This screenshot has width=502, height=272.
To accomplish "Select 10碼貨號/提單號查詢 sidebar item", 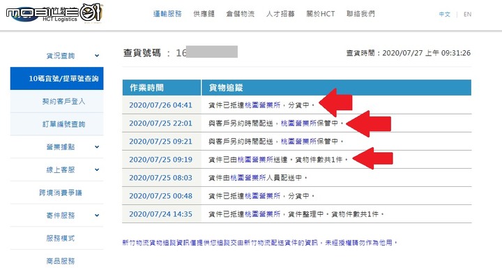I will 57,79.
